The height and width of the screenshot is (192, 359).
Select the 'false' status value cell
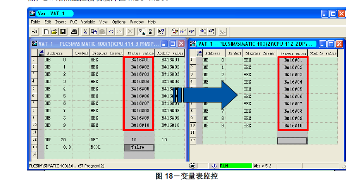139,148
